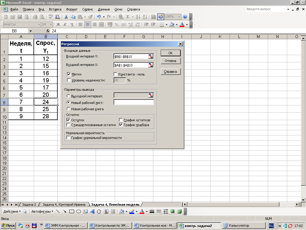The height and width of the screenshot is (230, 306).
Task: Select the Выходной интервал radio button
Action: point(68,96)
